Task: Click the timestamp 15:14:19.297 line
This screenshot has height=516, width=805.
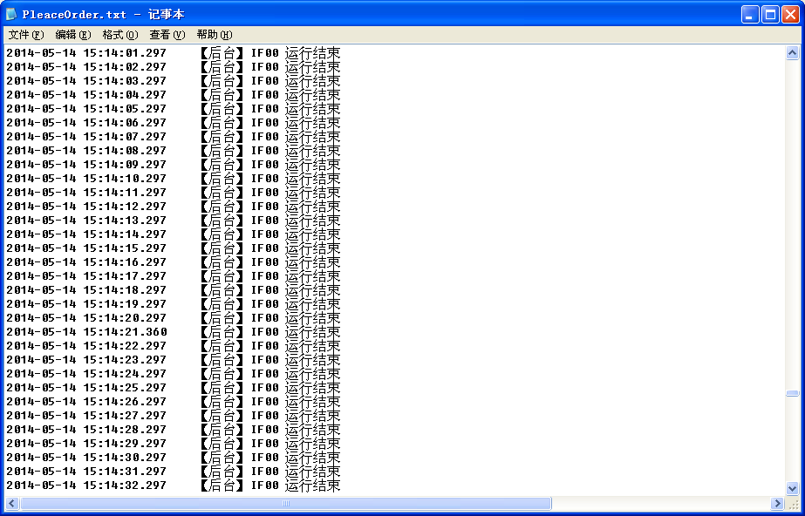Action: (173, 303)
